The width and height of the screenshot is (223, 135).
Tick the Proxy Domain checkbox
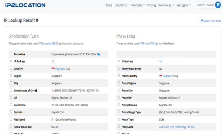click(119, 105)
